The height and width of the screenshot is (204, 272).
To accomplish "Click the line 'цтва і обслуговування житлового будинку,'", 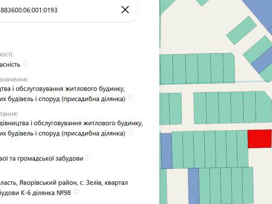I will (62, 89).
